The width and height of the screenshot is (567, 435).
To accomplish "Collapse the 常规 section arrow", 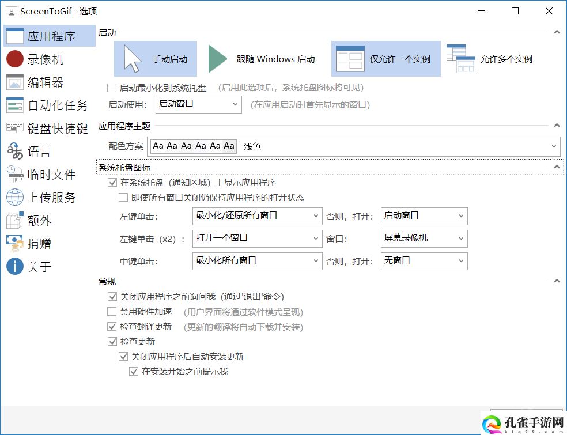I will pos(557,281).
